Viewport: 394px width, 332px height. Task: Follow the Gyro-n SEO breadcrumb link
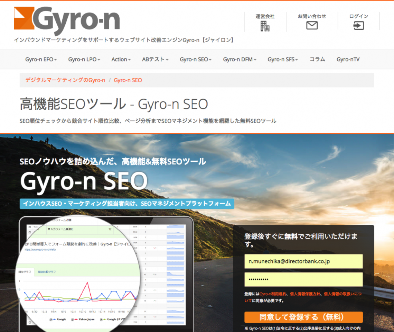pos(128,80)
